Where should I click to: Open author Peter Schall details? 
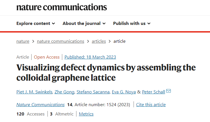pyautogui.click(x=154, y=91)
